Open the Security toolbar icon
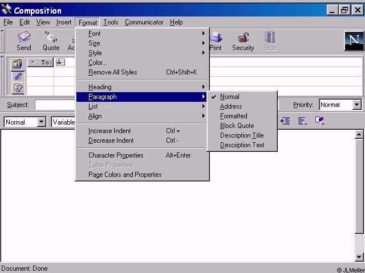This screenshot has height=273, width=365. coord(243,41)
